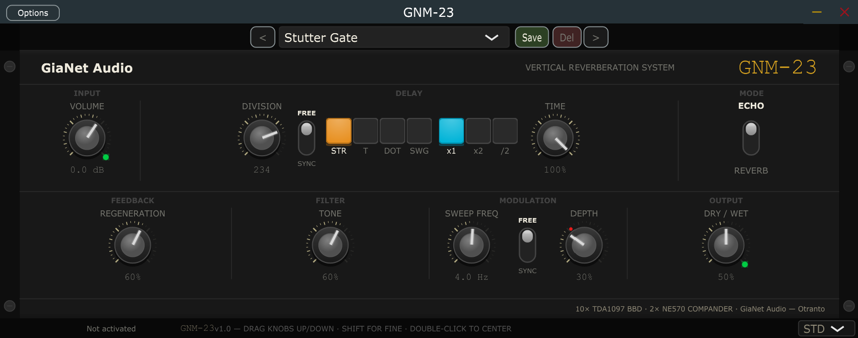Enable the DOT dotted delay button
Viewport: 858px width, 338px height.
[392, 131]
